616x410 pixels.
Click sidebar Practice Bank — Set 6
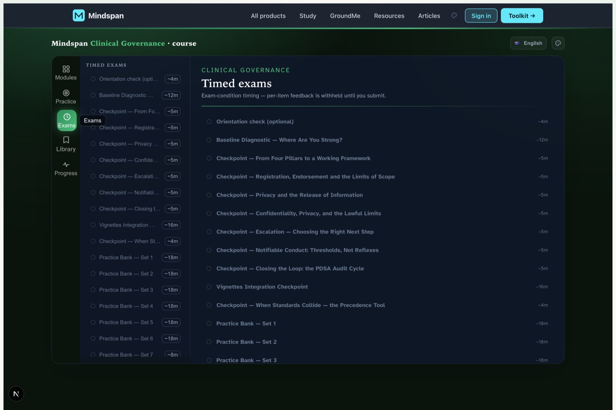point(136,338)
